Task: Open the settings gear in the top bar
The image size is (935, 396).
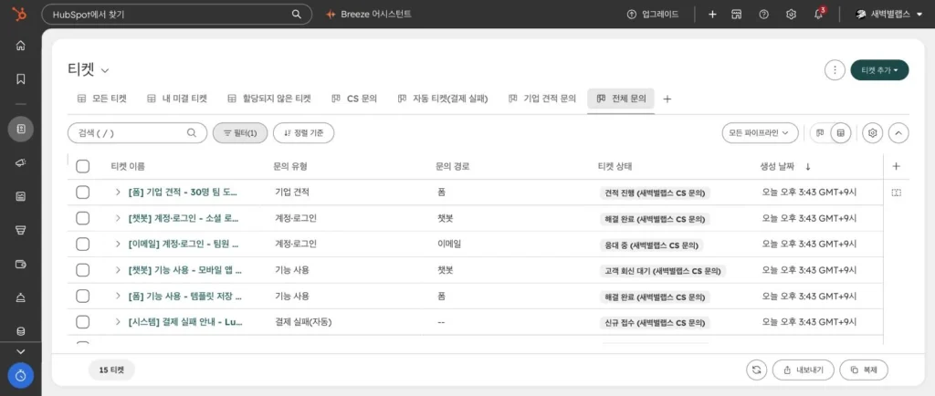Action: pos(792,15)
